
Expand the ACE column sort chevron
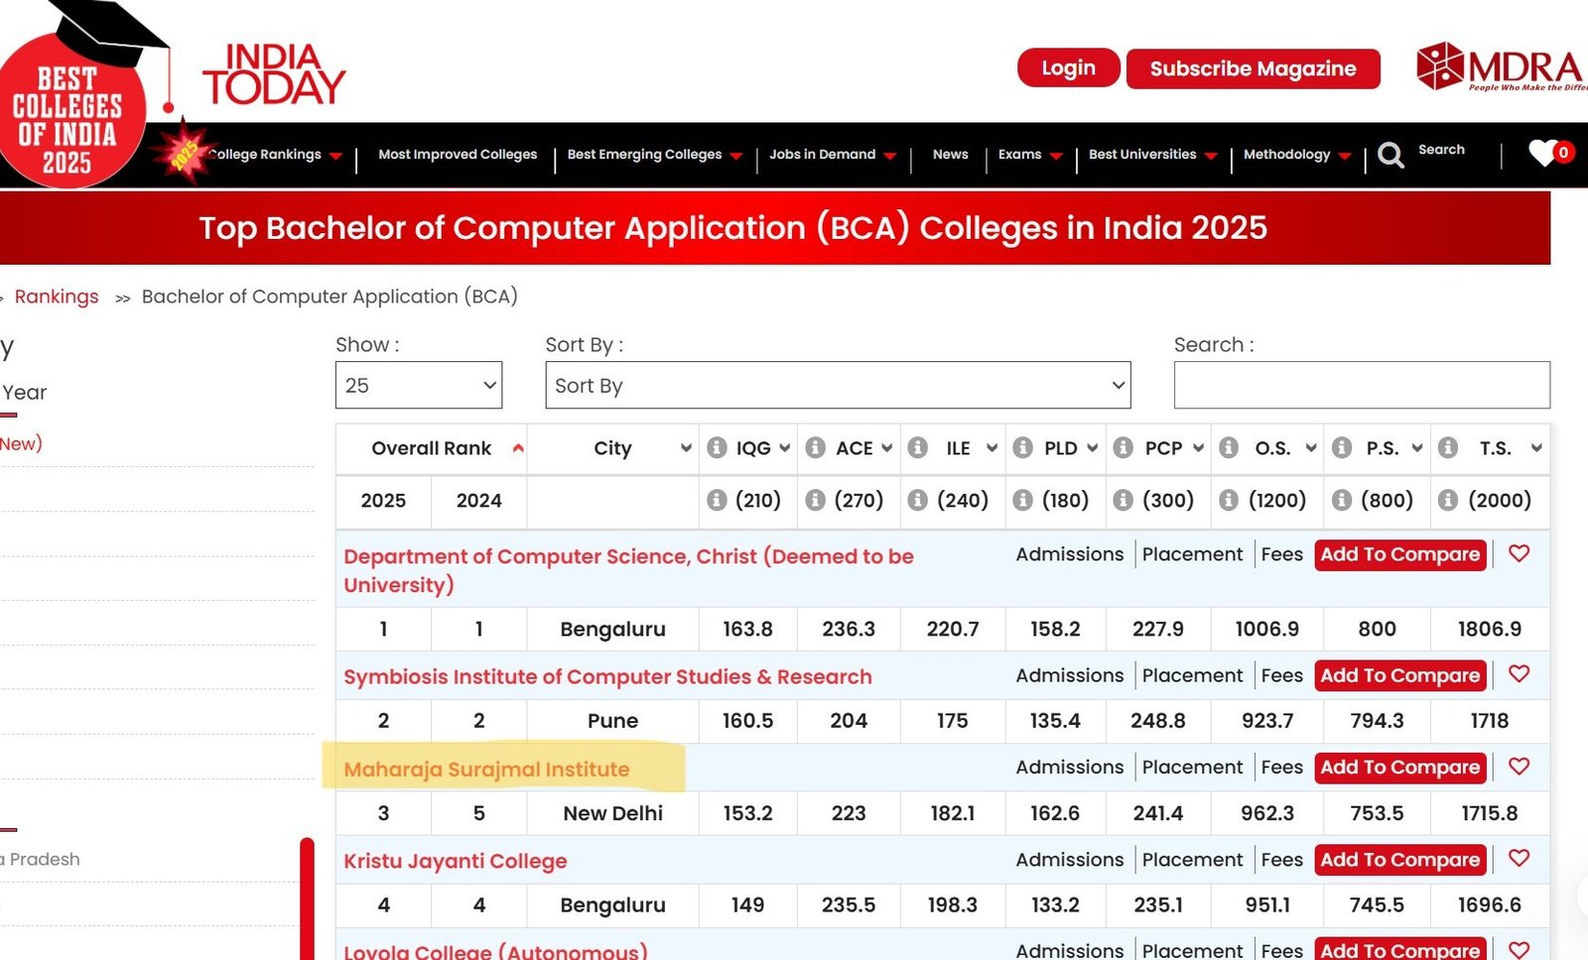[887, 448]
